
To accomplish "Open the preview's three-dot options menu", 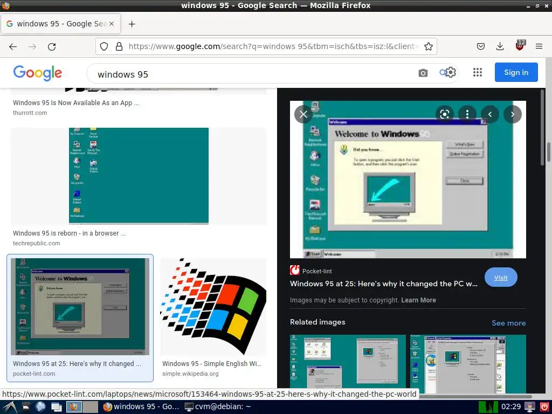I will tap(467, 114).
